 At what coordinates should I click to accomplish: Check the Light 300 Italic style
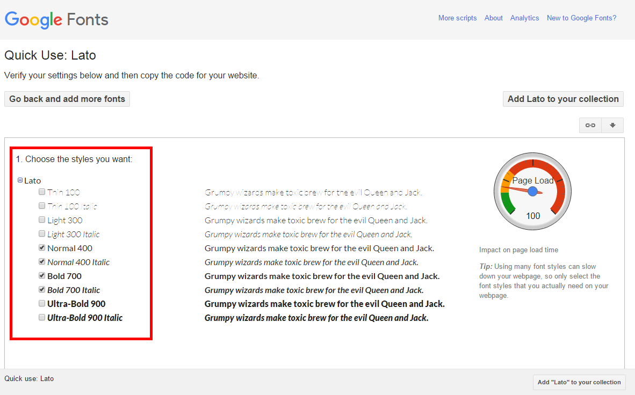coord(42,233)
